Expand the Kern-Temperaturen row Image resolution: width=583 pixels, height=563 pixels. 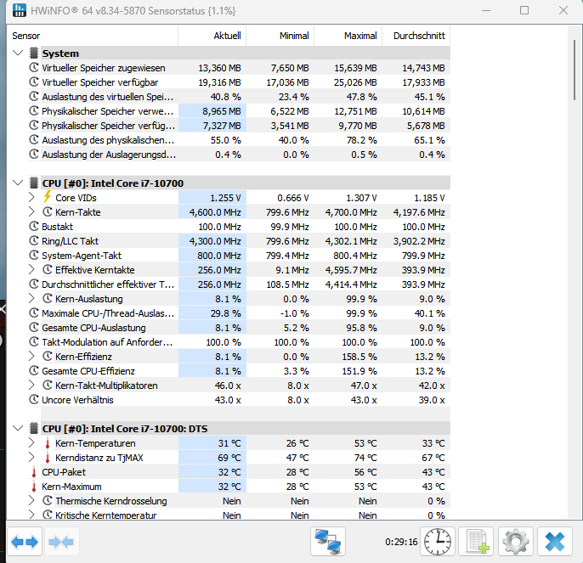tap(31, 443)
